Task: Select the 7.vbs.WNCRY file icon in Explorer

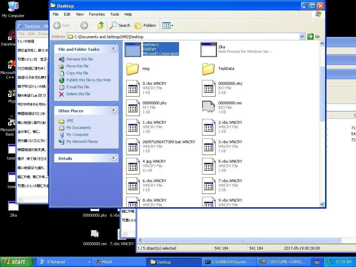Action: [209, 186]
